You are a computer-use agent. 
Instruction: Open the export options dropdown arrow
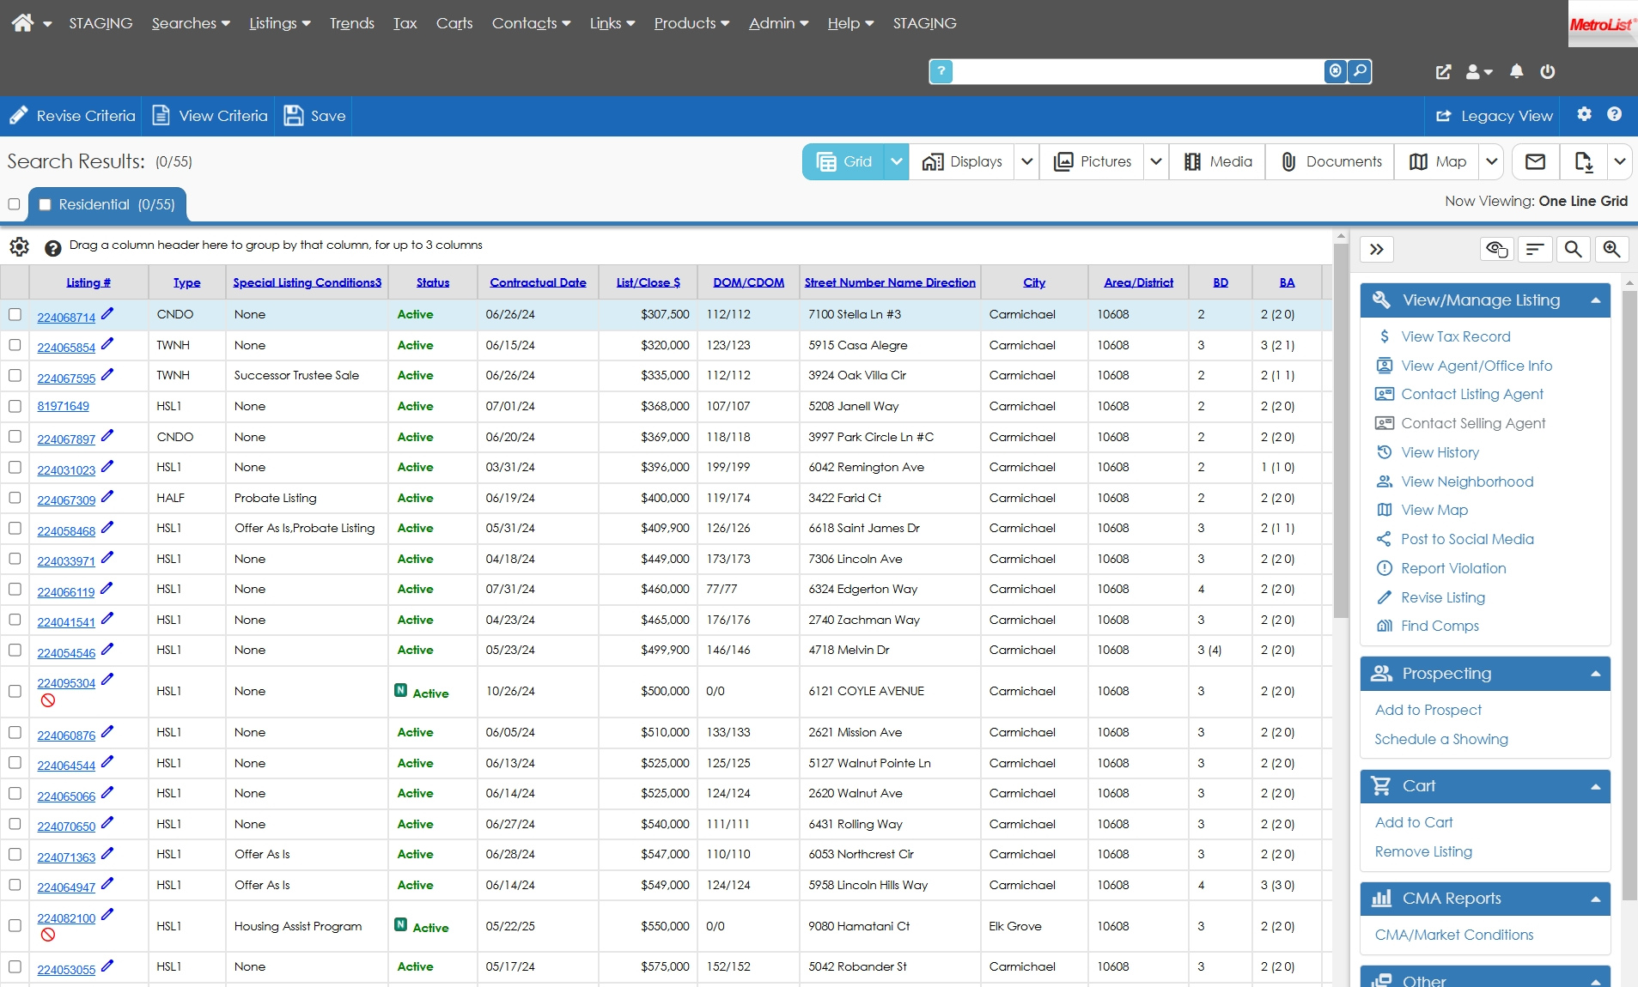pyautogui.click(x=1620, y=161)
